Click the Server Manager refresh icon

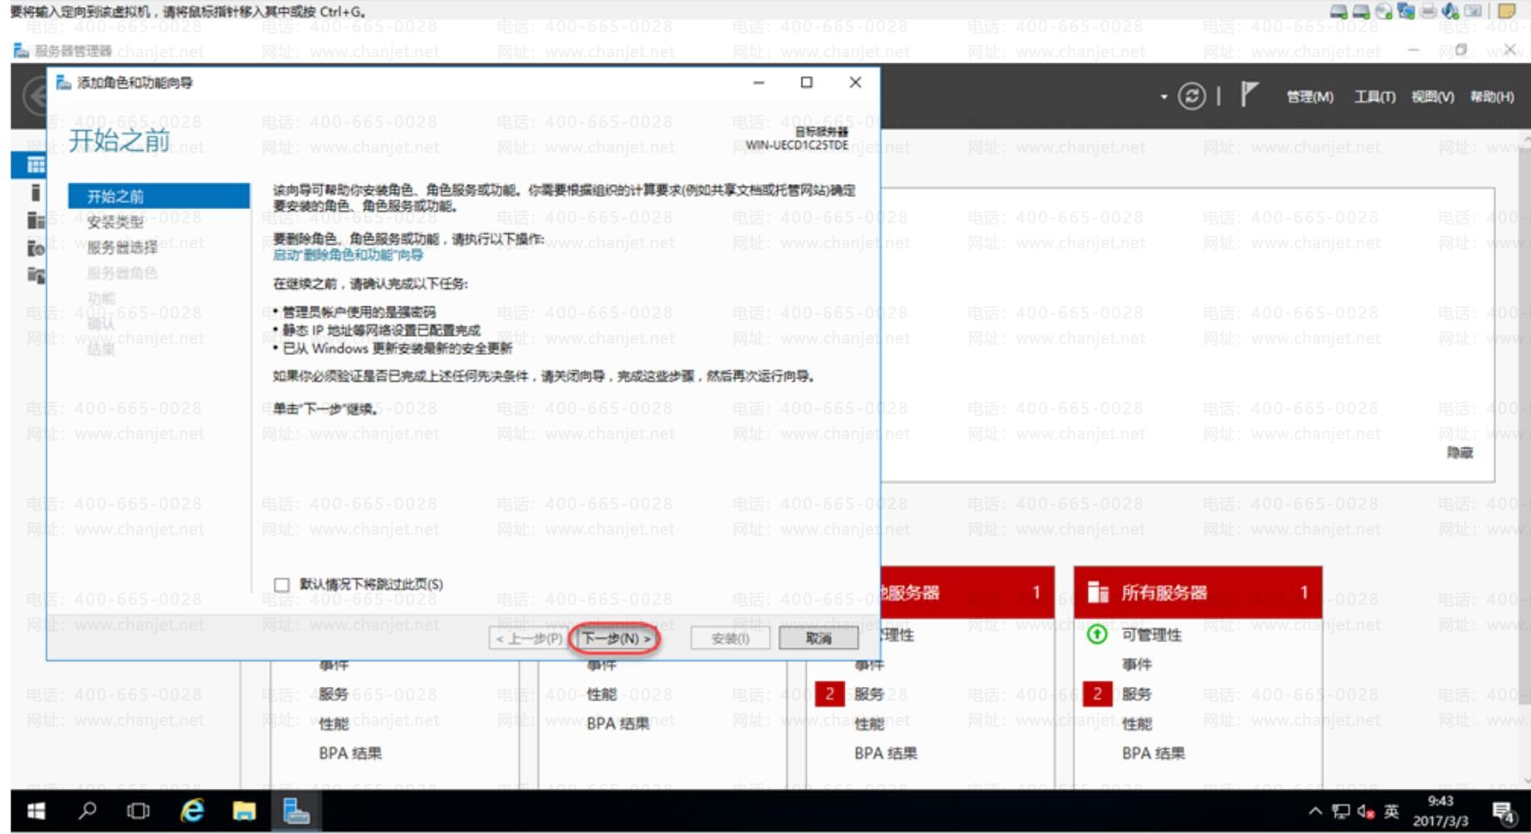pos(1191,96)
